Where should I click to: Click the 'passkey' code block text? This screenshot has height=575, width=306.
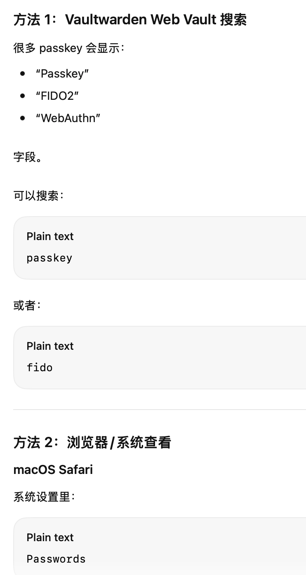tap(49, 258)
